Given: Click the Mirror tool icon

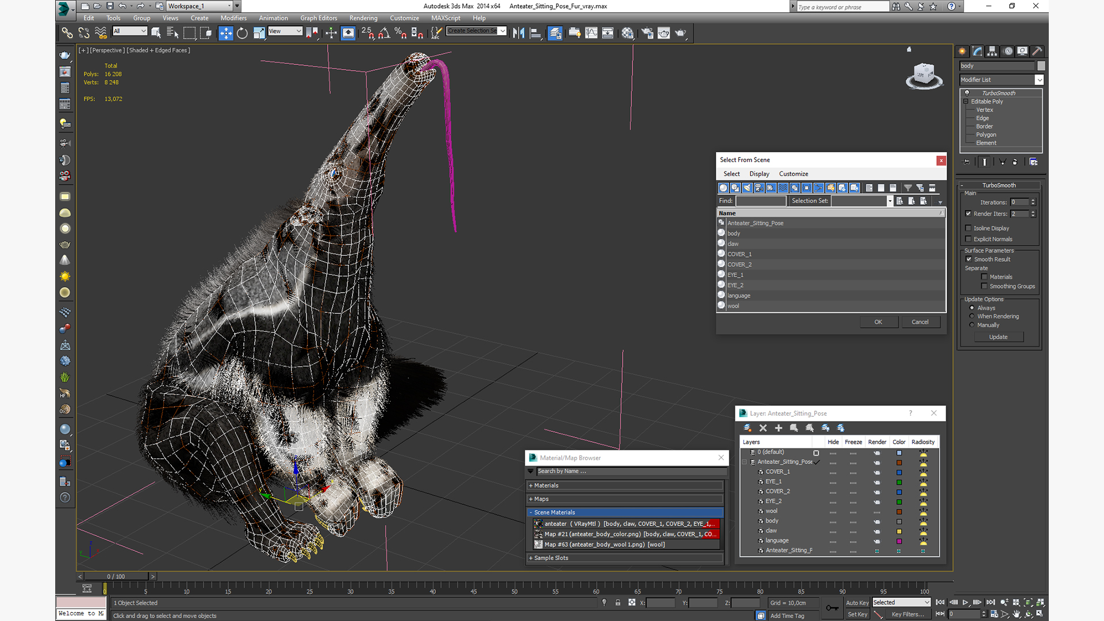Looking at the screenshot, I should (519, 33).
